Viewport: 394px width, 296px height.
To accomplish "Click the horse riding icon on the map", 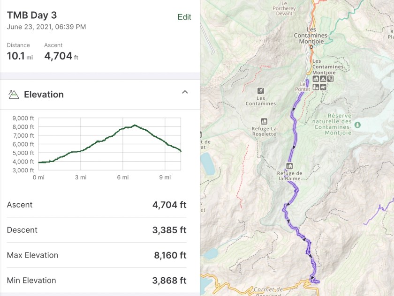I will click(323, 86).
